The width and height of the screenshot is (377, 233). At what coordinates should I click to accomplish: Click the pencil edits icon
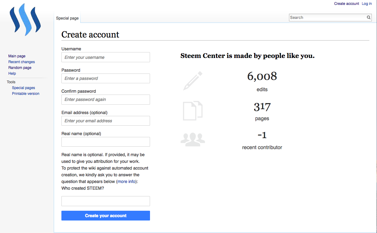(x=193, y=81)
